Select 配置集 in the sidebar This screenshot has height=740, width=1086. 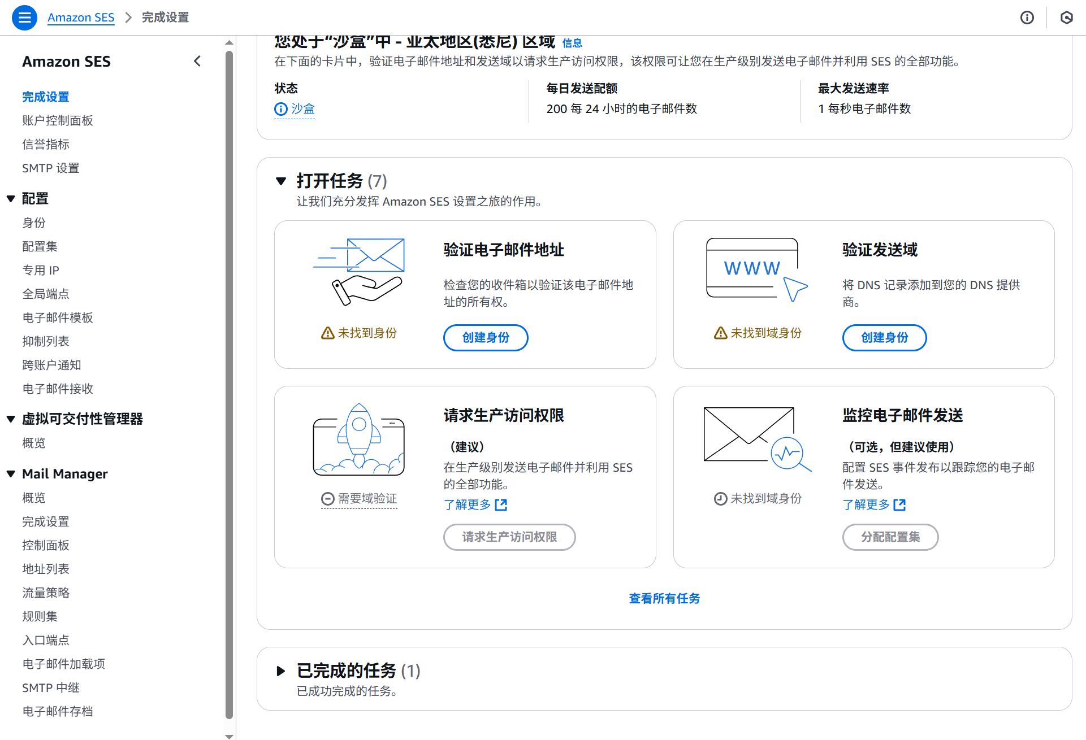40,247
